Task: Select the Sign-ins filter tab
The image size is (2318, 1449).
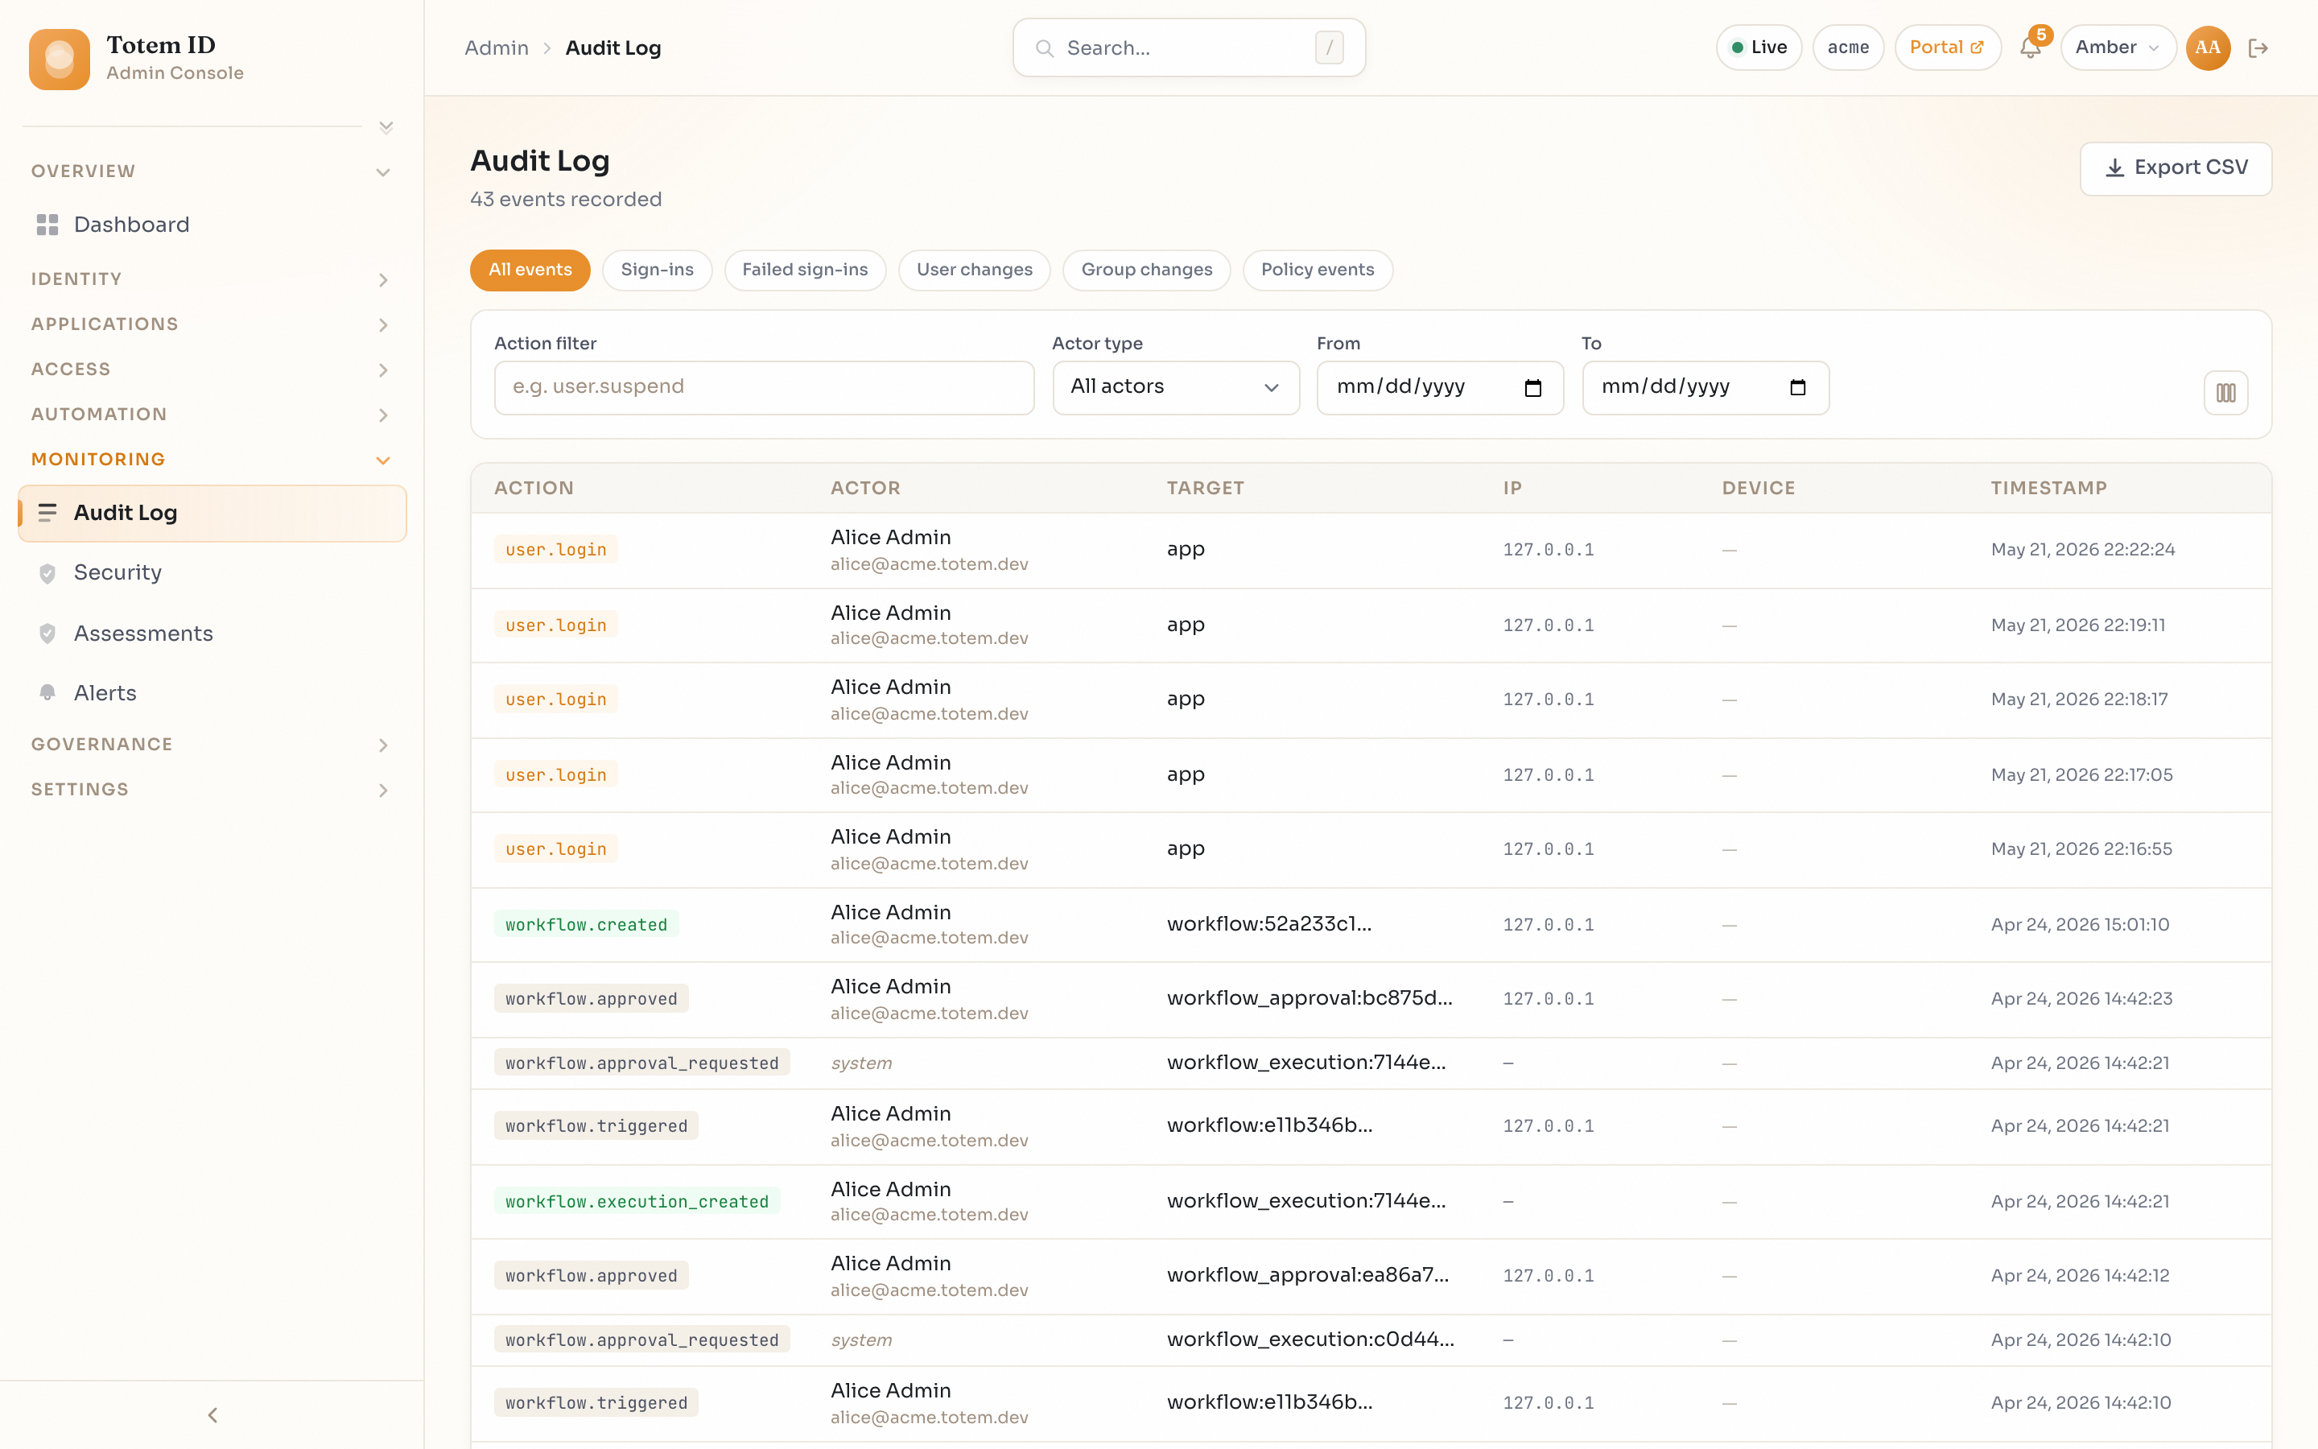Action: tap(657, 270)
